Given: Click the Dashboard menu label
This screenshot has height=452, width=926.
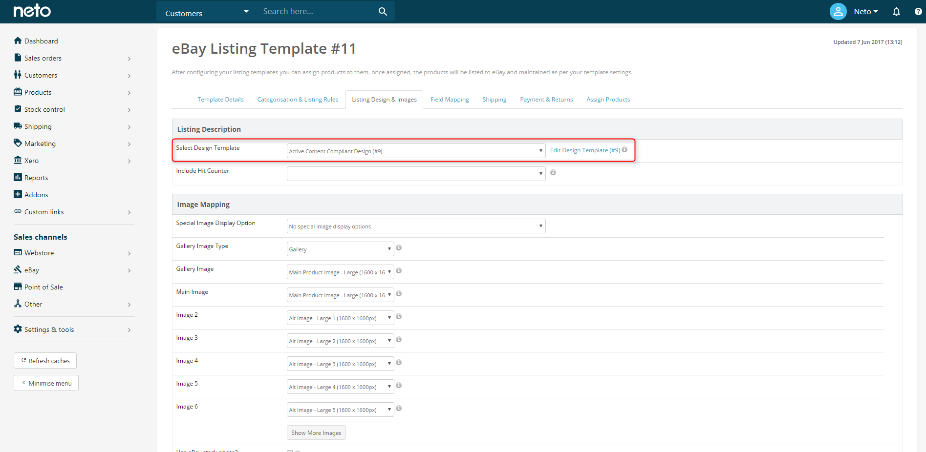Looking at the screenshot, I should click(41, 41).
